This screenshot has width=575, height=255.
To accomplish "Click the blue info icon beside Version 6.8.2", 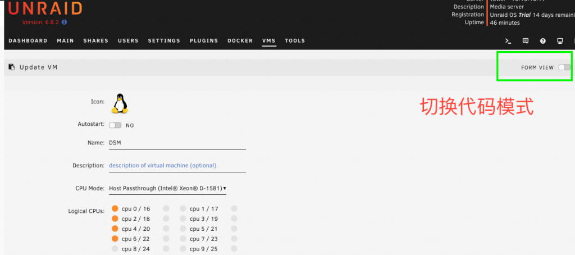I will pos(65,22).
